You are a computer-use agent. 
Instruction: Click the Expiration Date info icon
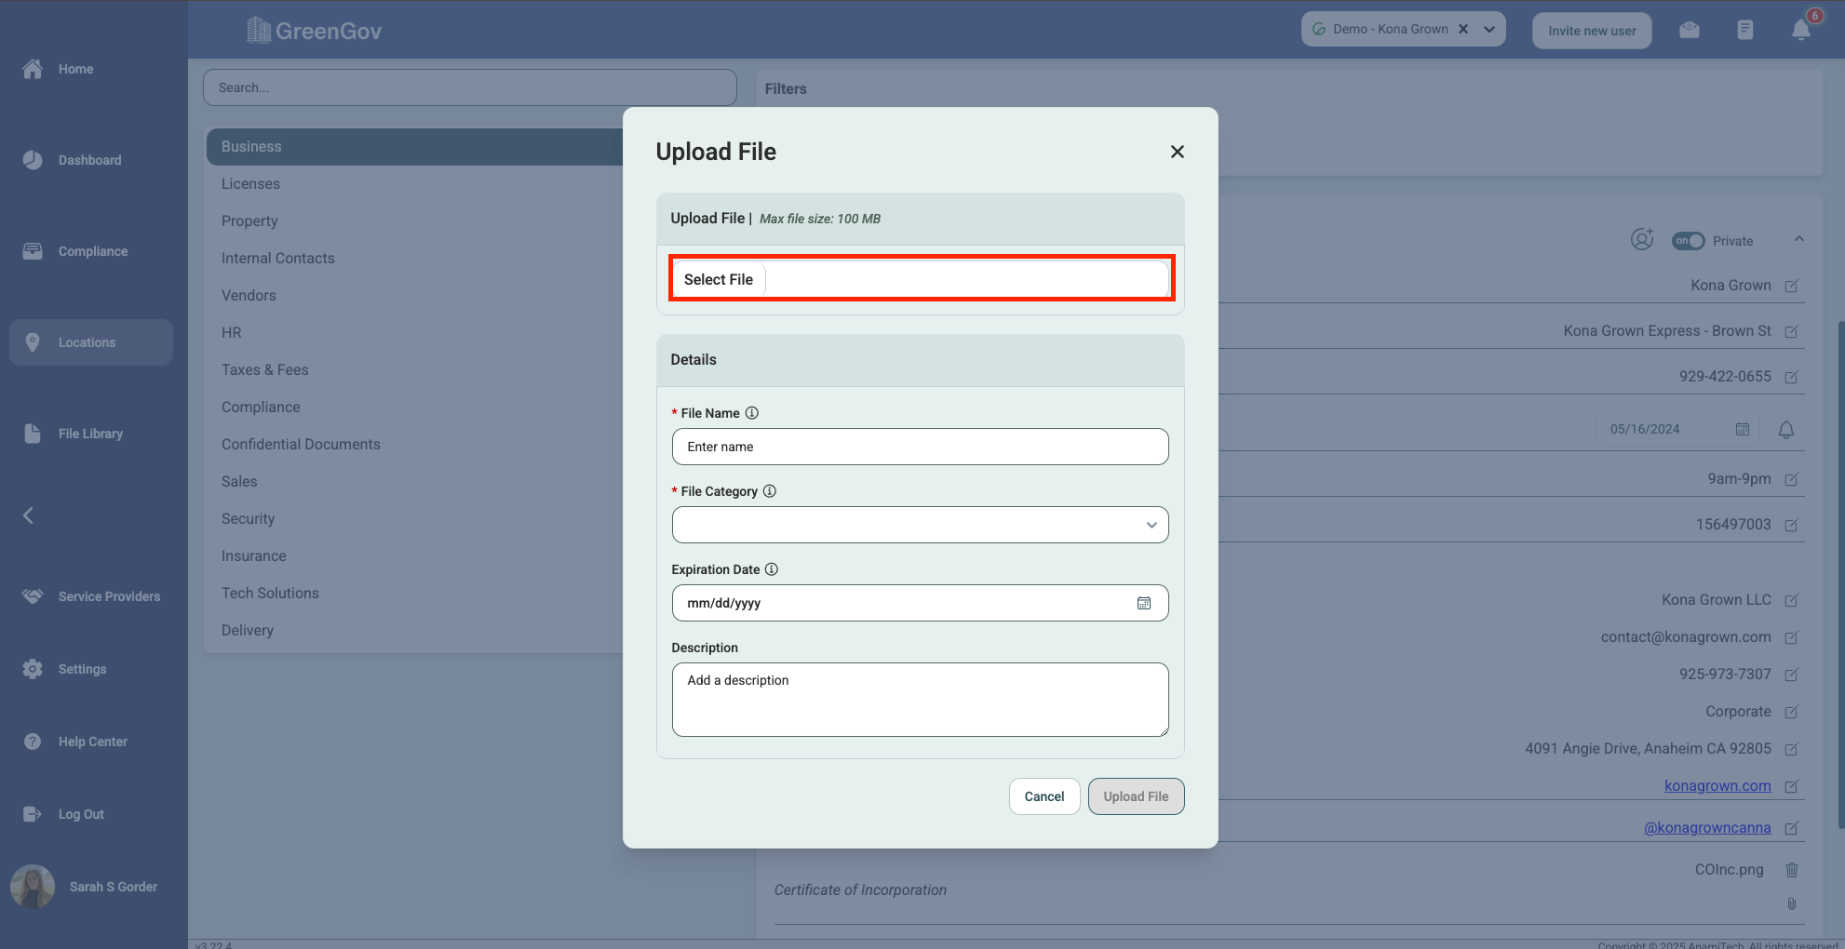coord(772,569)
